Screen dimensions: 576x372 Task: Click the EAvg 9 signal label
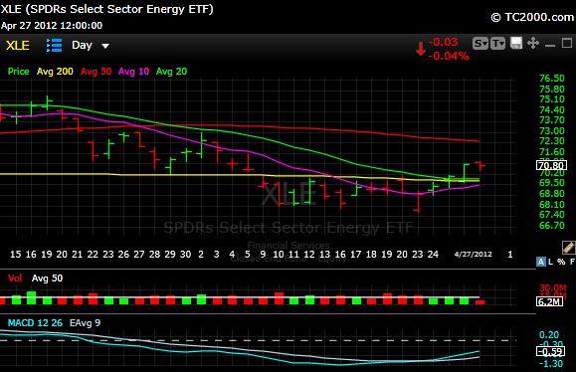pyautogui.click(x=85, y=323)
